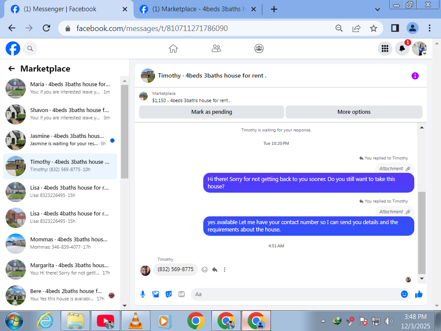React to Timothy's phone number message
Viewport: 441px width, 331px height.
[x=205, y=270]
